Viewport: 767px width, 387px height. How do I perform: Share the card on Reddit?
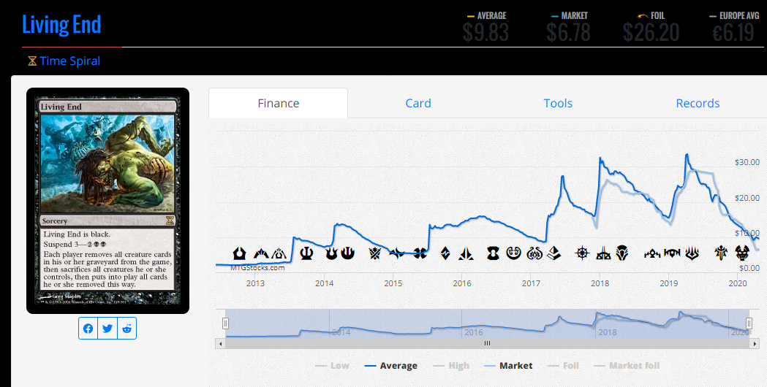(x=126, y=329)
